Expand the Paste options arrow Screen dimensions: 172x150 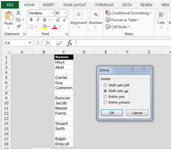pyautogui.click(x=8, y=28)
